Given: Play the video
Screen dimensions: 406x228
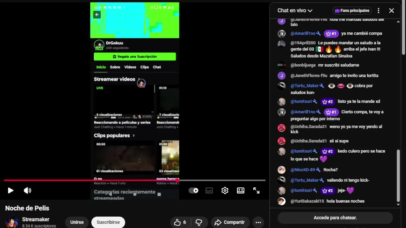Looking at the screenshot, I should (10, 190).
